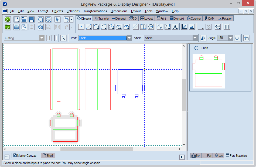Open the Part Statistics panel tab
This screenshot has width=256, height=167.
pyautogui.click(x=236, y=156)
